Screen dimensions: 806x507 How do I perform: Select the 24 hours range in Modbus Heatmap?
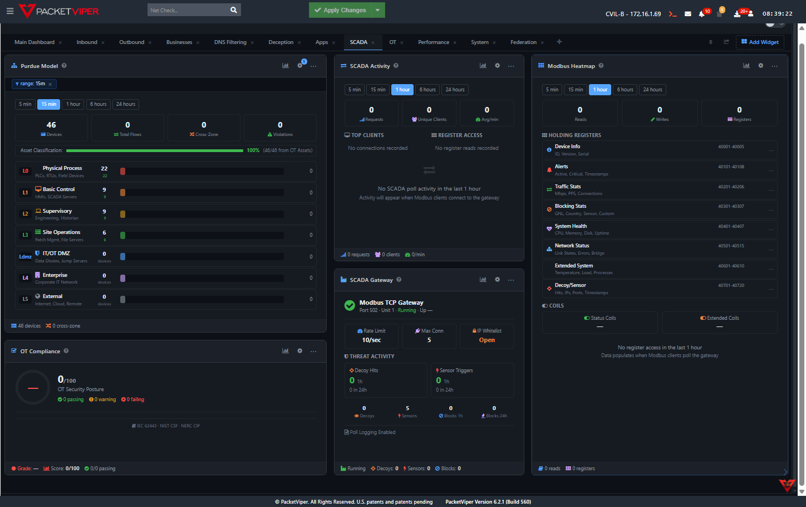pos(652,89)
